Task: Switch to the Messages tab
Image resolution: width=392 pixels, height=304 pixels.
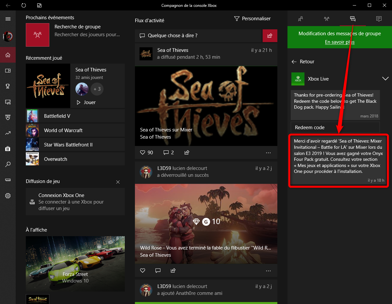Action: tap(353, 19)
